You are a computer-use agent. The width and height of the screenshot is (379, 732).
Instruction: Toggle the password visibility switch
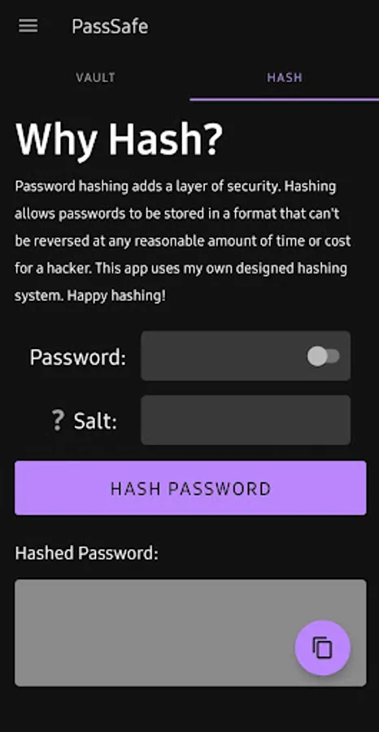click(x=323, y=357)
